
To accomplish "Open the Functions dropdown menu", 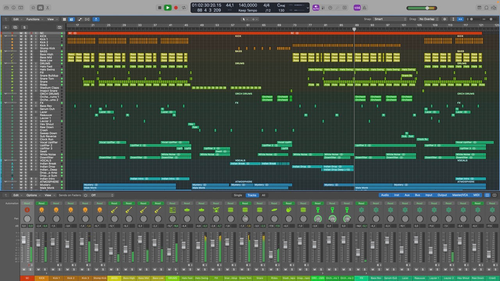I will (x=34, y=19).
